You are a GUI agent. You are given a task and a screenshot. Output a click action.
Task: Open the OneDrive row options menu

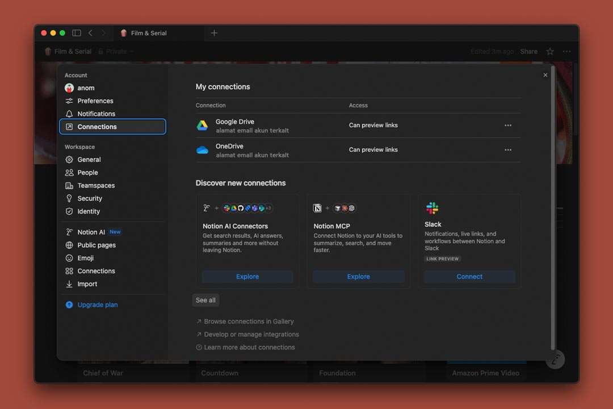click(508, 150)
